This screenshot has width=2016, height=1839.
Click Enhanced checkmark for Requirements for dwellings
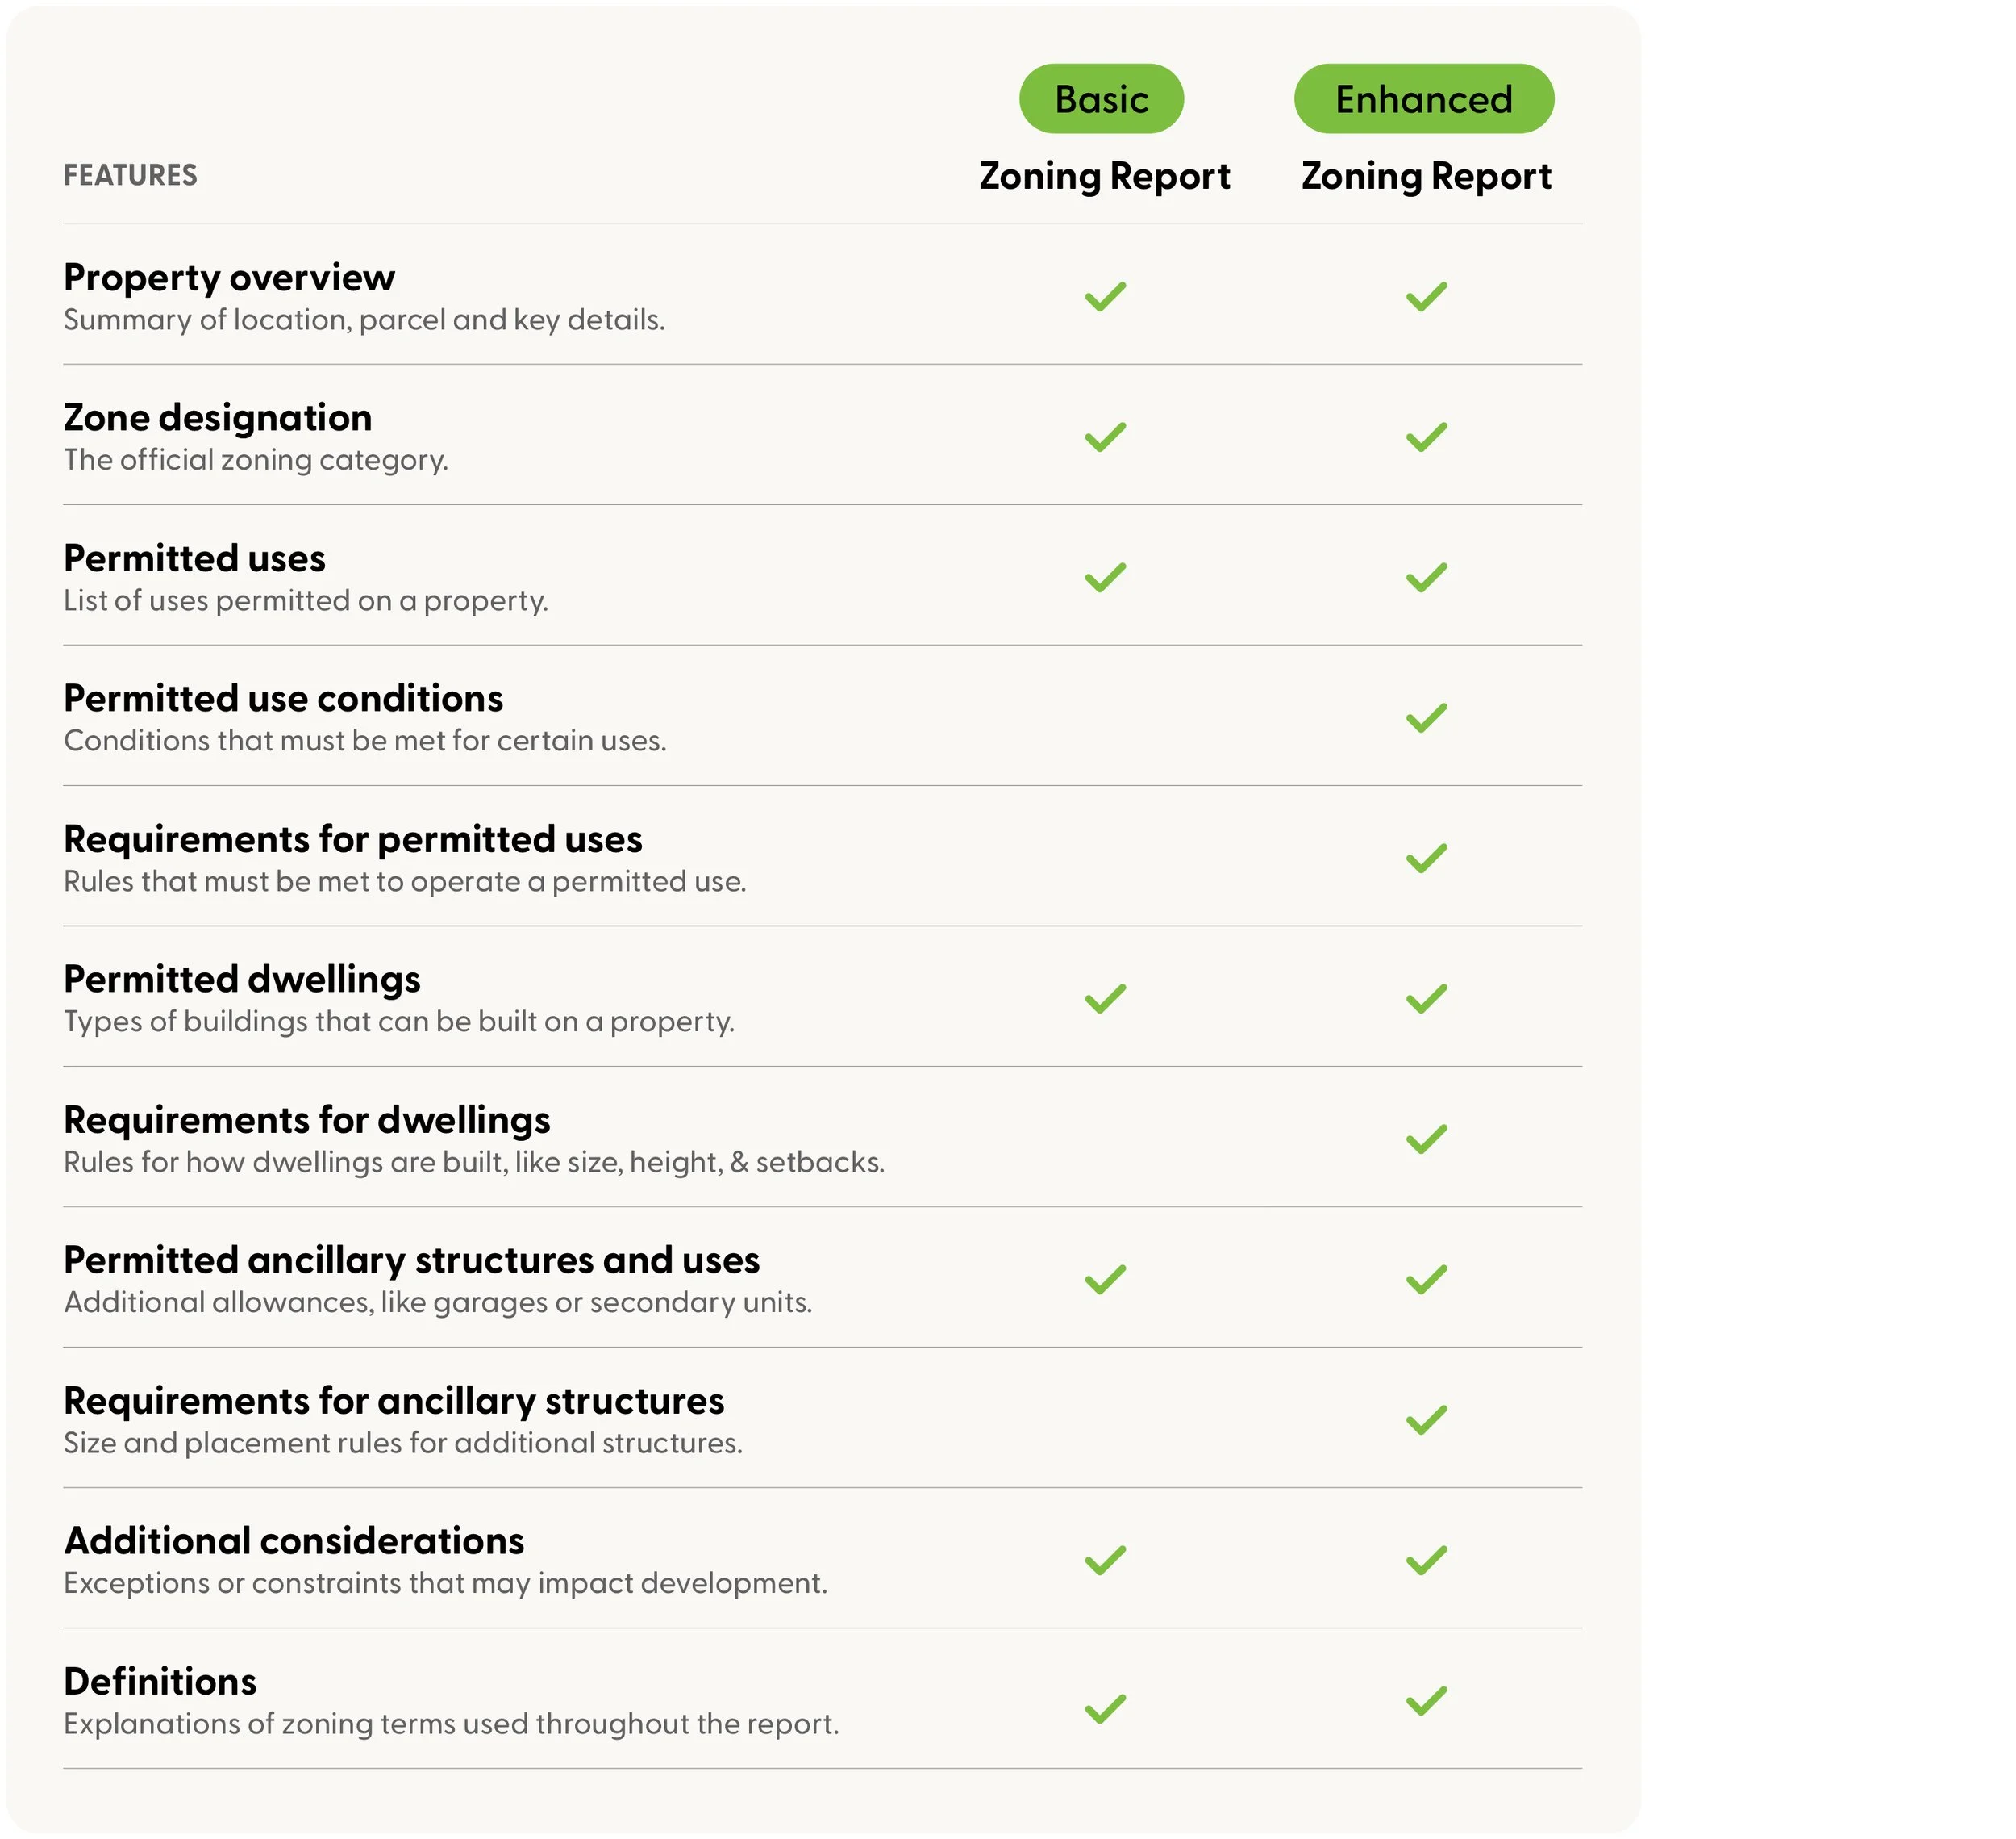tap(1426, 1139)
